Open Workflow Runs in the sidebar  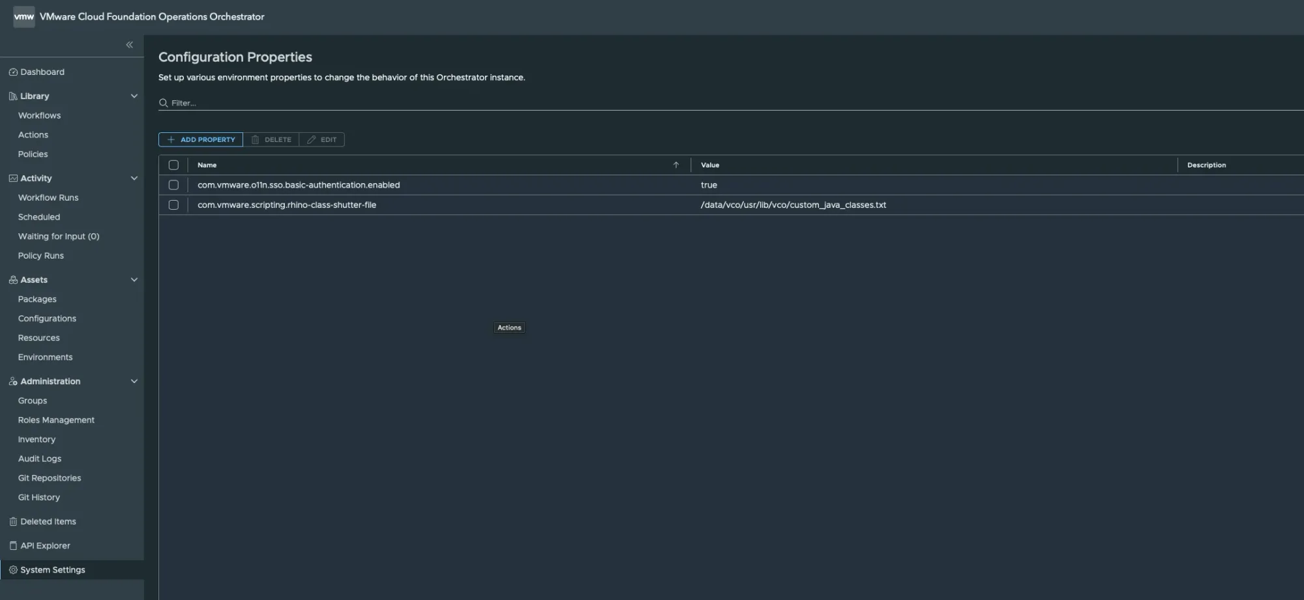pyautogui.click(x=48, y=198)
